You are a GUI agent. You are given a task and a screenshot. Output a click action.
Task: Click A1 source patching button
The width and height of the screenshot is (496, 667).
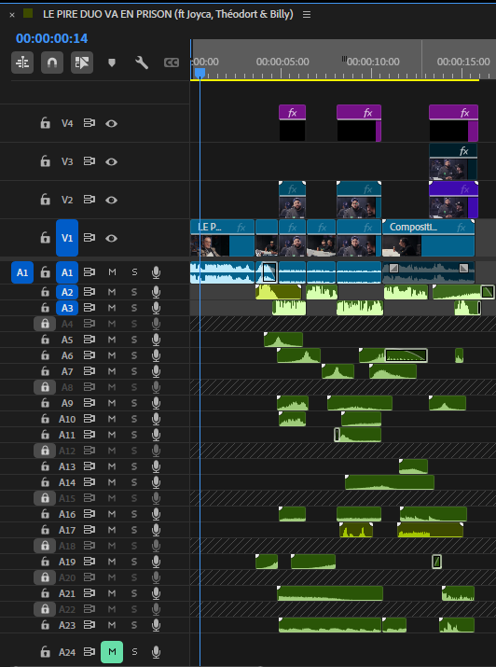[x=22, y=272]
